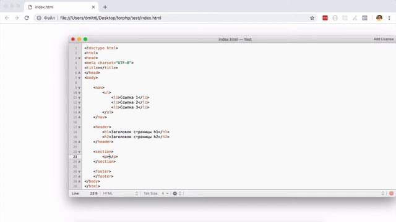Image resolution: width=396 pixels, height=222 pixels.
Task: Open the site info icon beside Файл
Action: 39,18
